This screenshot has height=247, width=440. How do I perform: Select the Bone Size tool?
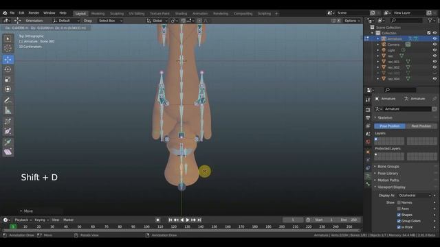point(8,131)
